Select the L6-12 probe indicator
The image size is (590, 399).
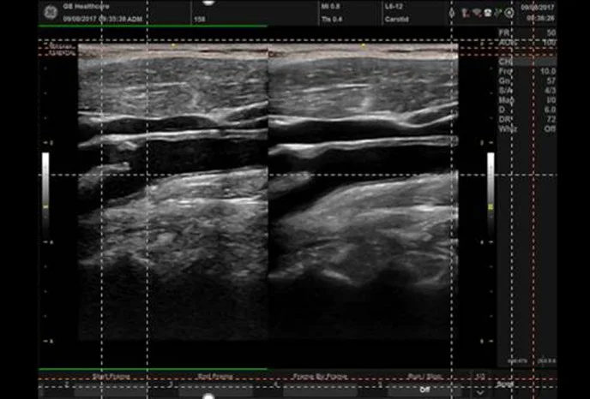click(397, 6)
